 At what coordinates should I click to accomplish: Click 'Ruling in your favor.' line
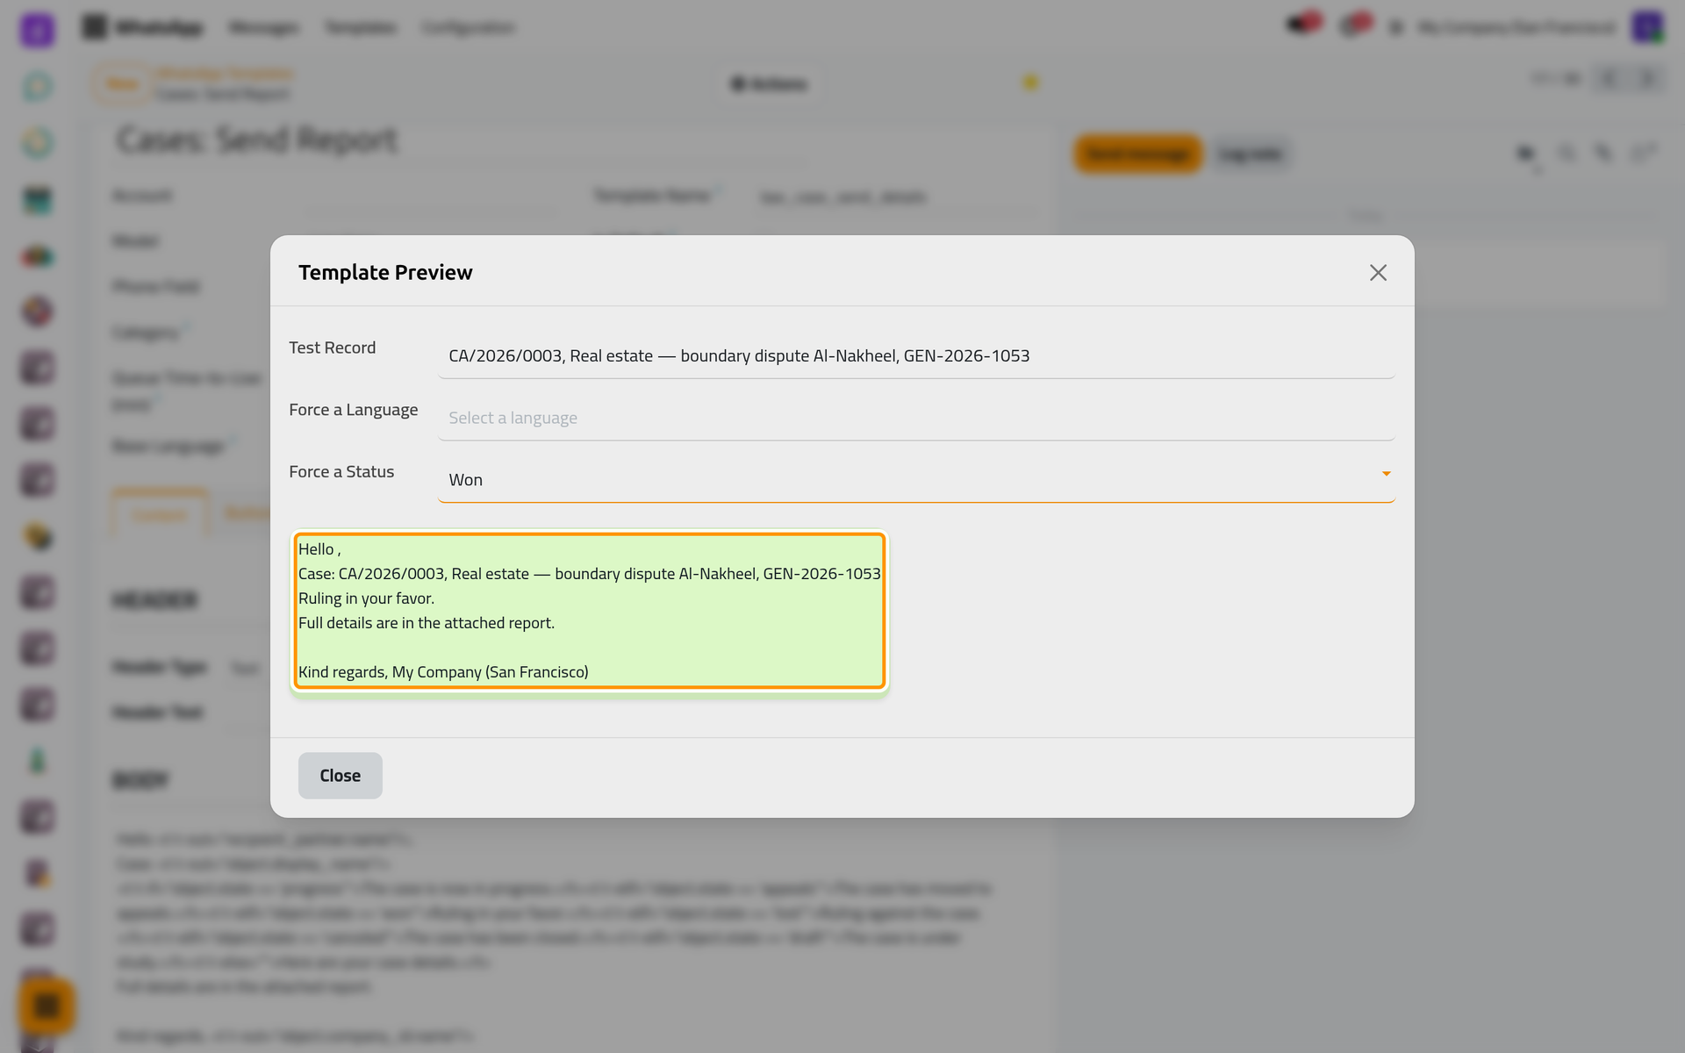[366, 598]
